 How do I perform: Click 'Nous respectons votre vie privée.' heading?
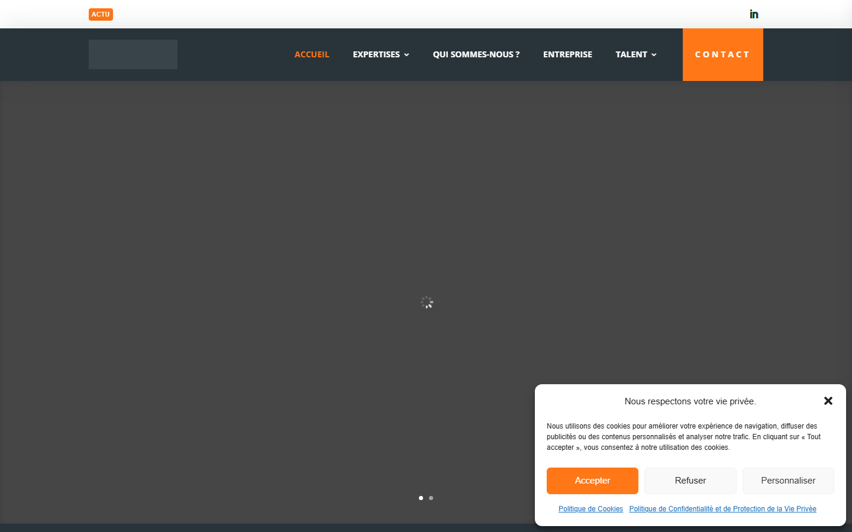click(x=690, y=401)
